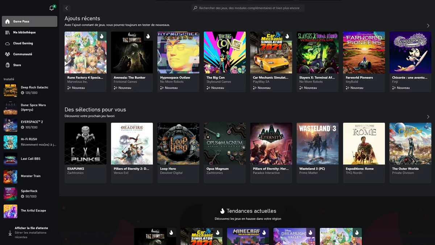Screen dimensions: 435x245
Task: Open trending Amnesia: The Bunker tile
Action: pyautogui.click(x=155, y=237)
